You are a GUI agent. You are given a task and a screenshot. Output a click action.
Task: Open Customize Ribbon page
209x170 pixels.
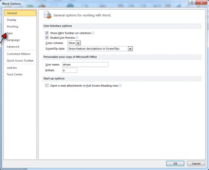19,54
